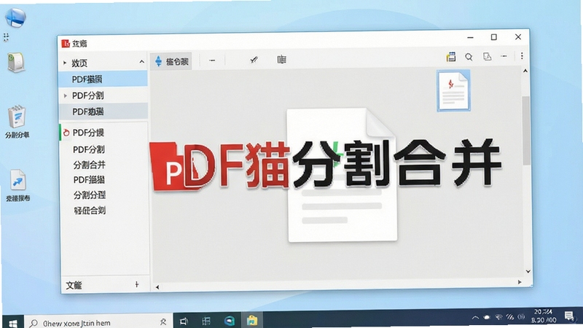Click the grid-like taskbar icon left of Edge
Screen dimensions: 583x328
(206, 321)
